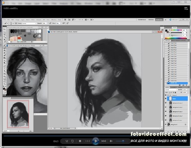Adjust the media player volume slider
The width and height of the screenshot is (191, 148).
pyautogui.click(x=120, y=141)
